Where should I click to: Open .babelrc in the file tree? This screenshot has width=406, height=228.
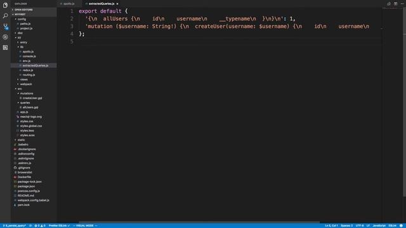(23, 144)
